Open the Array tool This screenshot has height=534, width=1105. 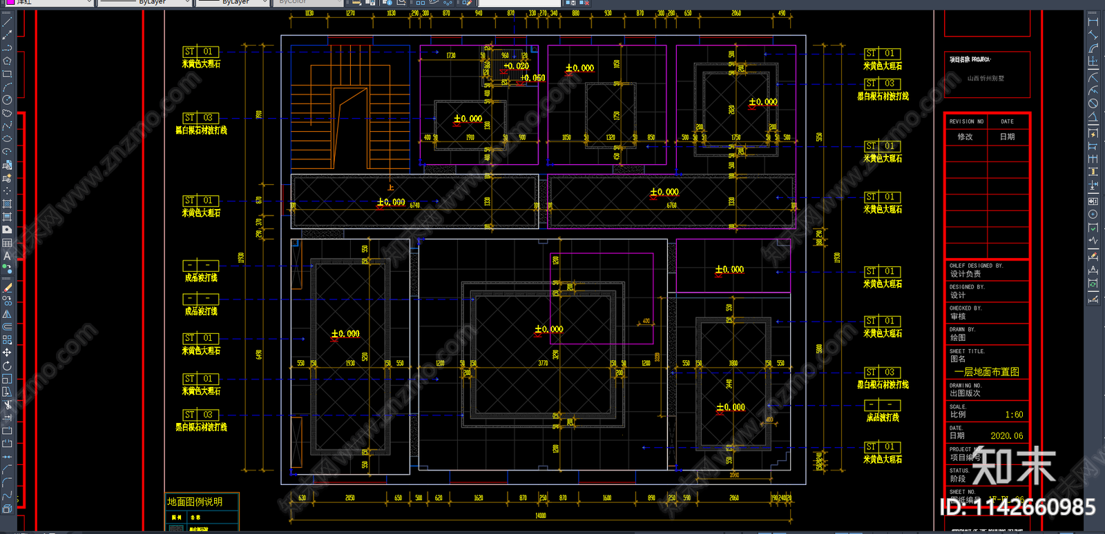(7, 340)
